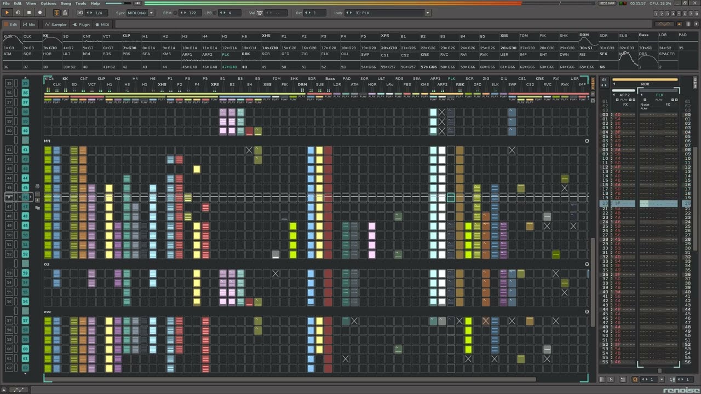
Task: Switch to the Plugin tab
Action: tap(82, 25)
